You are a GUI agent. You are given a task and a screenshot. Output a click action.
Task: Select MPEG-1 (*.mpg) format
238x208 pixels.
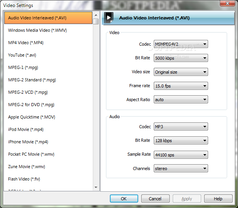click(x=48, y=67)
